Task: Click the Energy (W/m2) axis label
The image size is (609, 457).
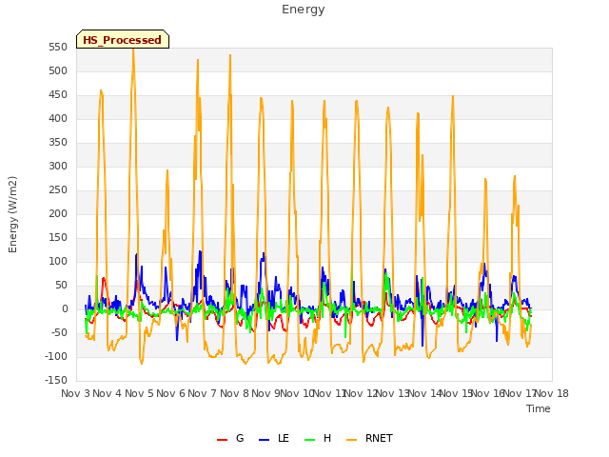Action: pyautogui.click(x=12, y=214)
